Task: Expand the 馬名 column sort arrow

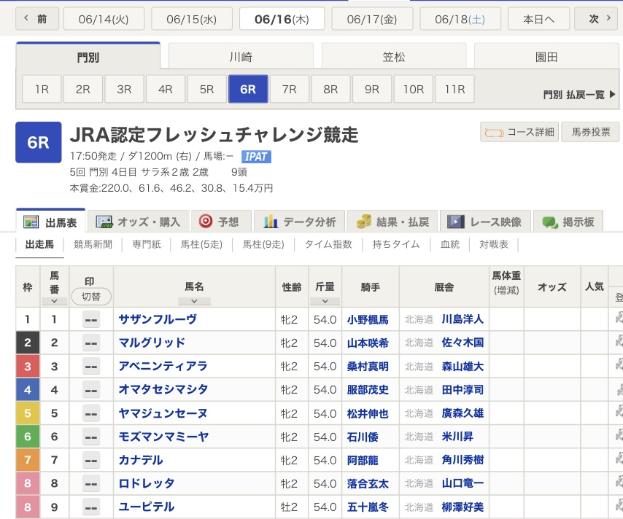Action: tap(194, 300)
